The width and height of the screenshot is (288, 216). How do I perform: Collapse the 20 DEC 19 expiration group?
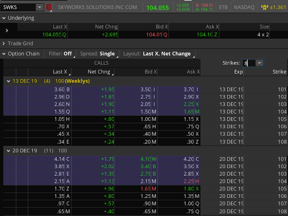point(8,151)
